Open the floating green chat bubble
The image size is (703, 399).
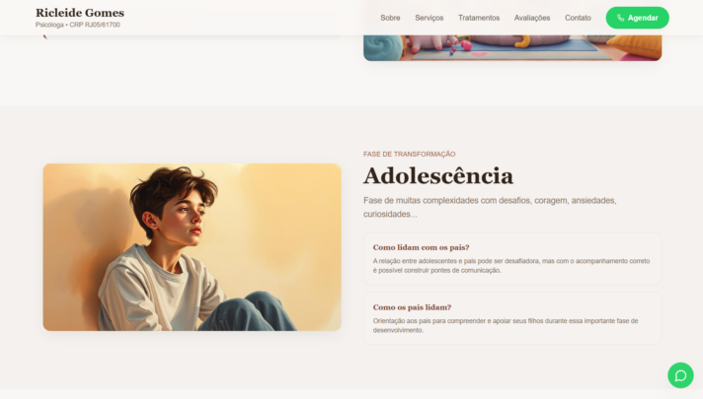point(680,375)
